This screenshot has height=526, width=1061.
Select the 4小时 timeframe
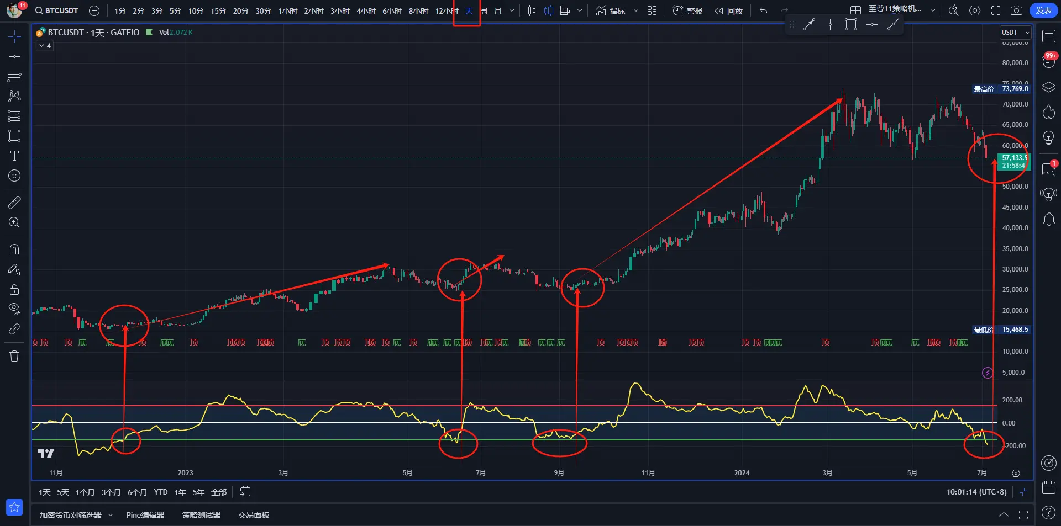(366, 11)
